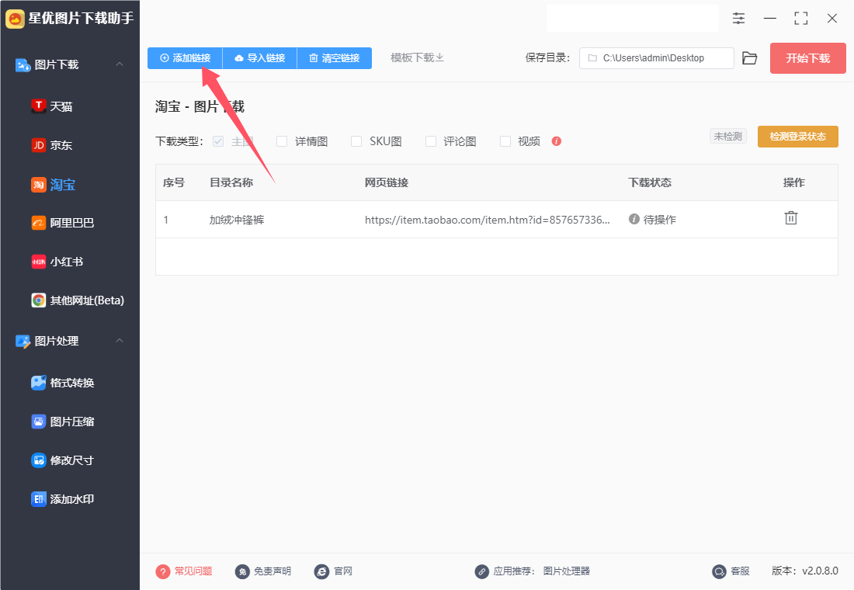Click the 客服 chat icon

tap(719, 571)
